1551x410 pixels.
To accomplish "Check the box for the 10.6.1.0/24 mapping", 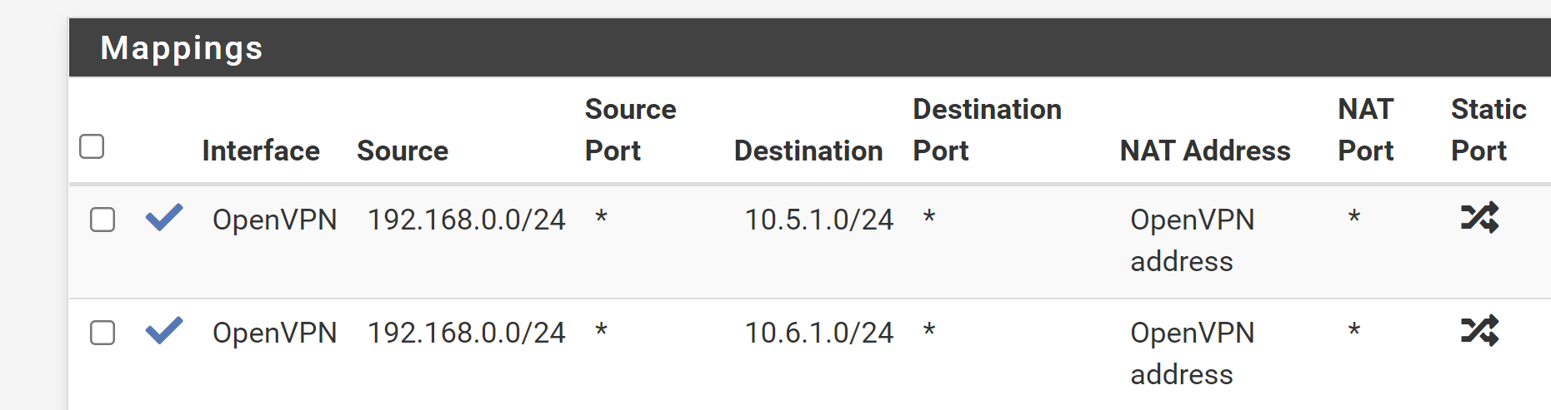I will pos(103,333).
